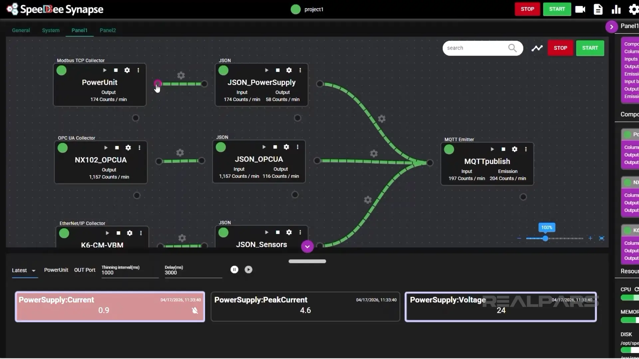Image resolution: width=639 pixels, height=359 pixels.
Task: Pause the live data stream
Action: (x=234, y=270)
